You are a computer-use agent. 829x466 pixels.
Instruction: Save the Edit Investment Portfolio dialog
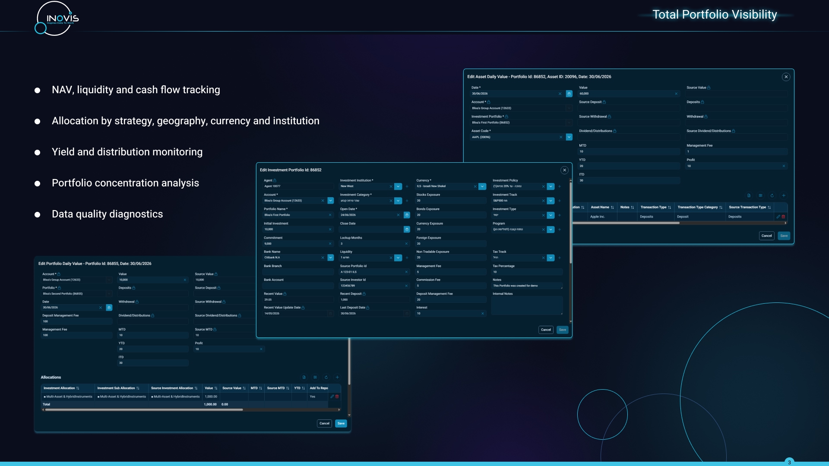[562, 330]
